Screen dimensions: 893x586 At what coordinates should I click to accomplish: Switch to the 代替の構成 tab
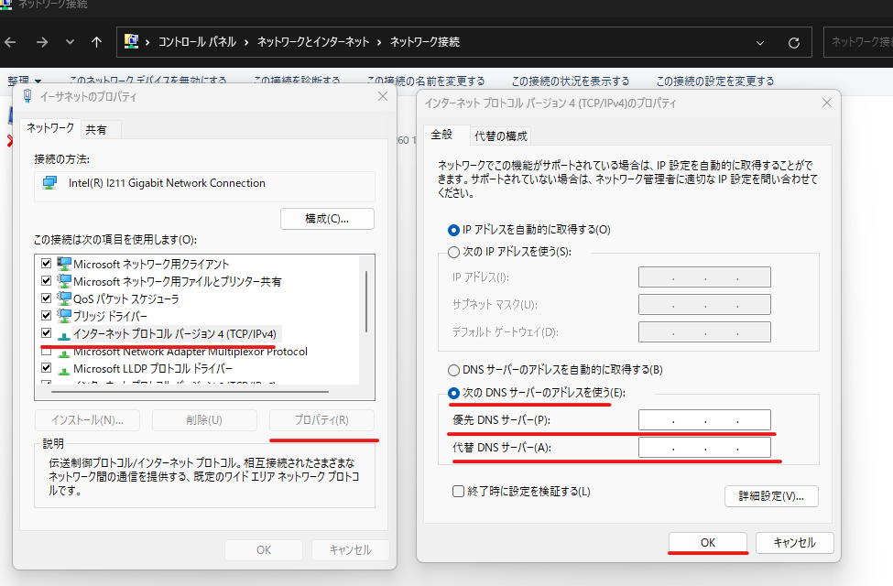click(501, 136)
